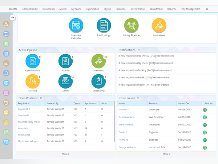Screen dimensions: 218x164
Task: Click the organization chart sidebar icon
Action: tap(6, 24)
